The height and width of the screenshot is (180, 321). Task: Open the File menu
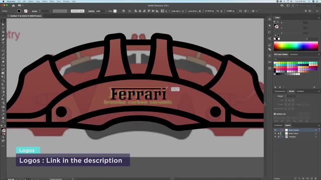tap(19, 1)
